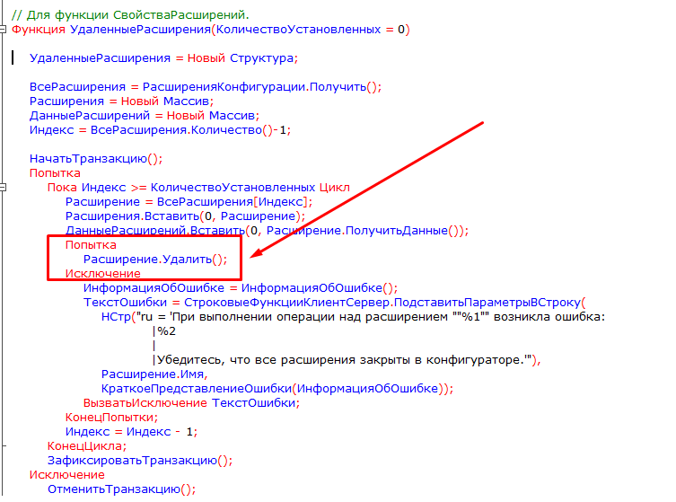Click Расширение.Имя argument
Viewport: 676px width, 502px height.
(x=154, y=374)
